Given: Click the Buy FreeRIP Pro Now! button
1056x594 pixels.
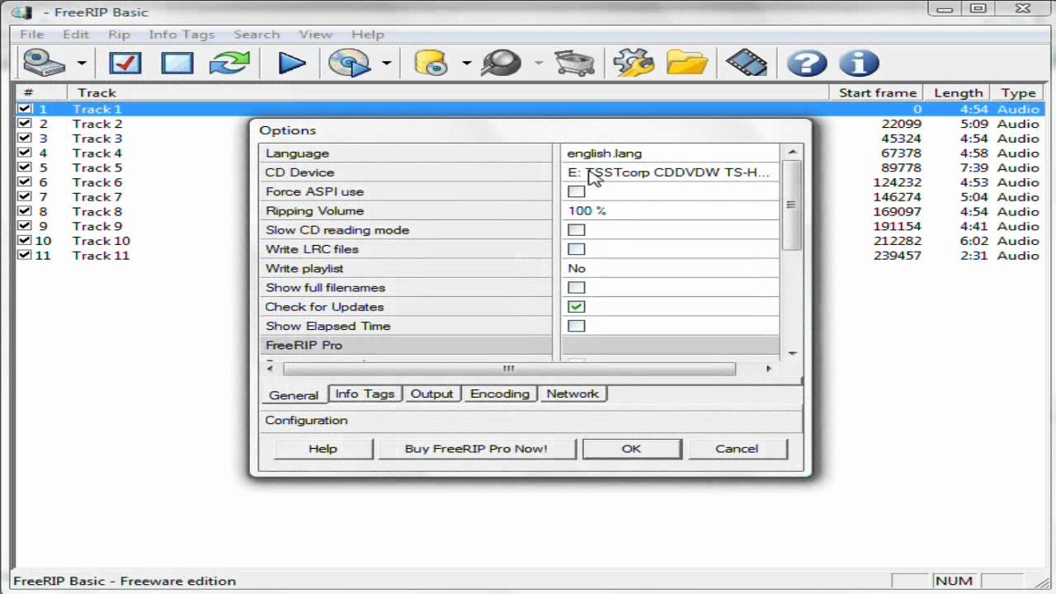Looking at the screenshot, I should 476,449.
